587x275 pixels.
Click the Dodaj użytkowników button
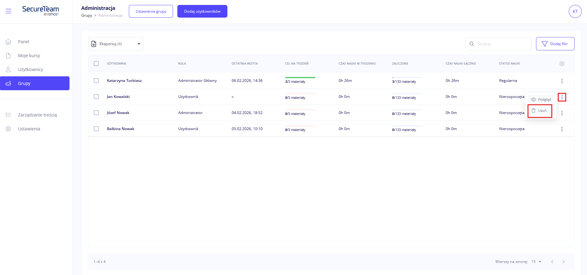click(202, 11)
